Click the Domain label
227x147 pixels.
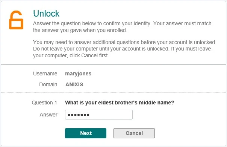click(48, 84)
